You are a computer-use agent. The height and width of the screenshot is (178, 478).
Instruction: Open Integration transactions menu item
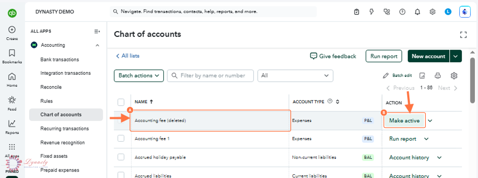pyautogui.click(x=65, y=73)
